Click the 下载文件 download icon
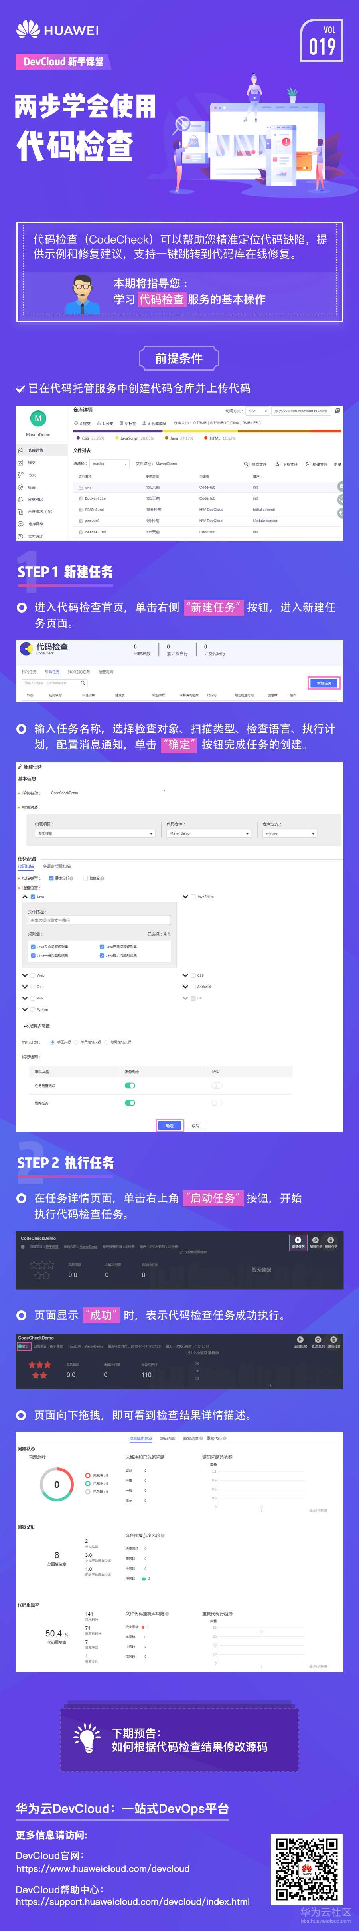359x1931 pixels. coord(277,464)
